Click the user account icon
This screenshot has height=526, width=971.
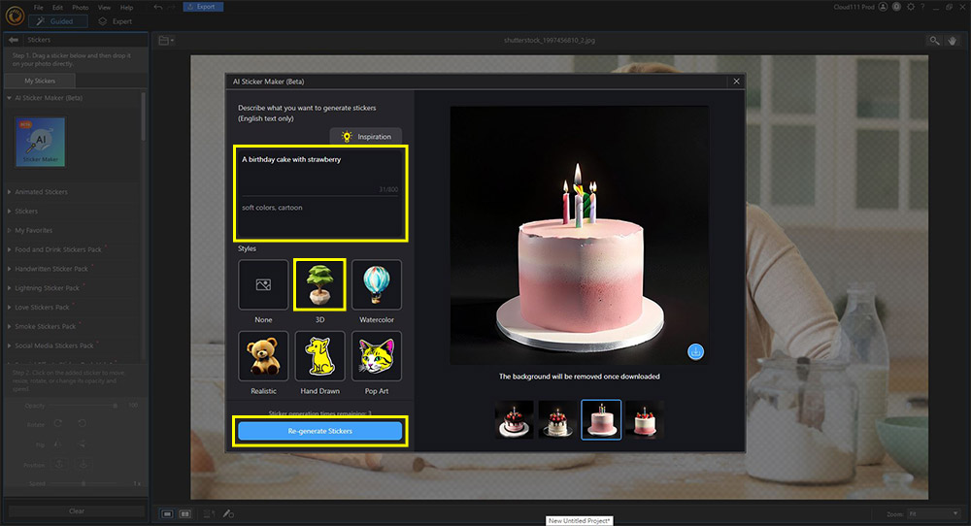(883, 7)
